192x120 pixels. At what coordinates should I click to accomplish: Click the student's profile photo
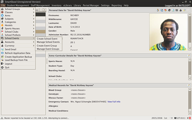coord(168,32)
